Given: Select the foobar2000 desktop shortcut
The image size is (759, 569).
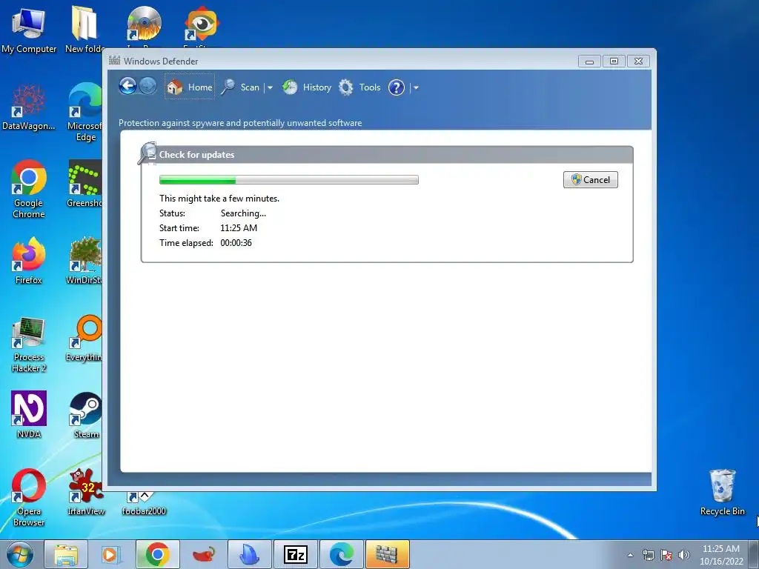Looking at the screenshot, I should [144, 503].
